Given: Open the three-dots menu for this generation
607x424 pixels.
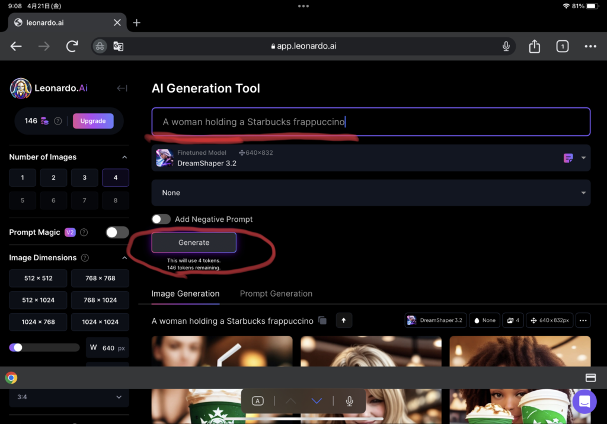Looking at the screenshot, I should tap(583, 321).
